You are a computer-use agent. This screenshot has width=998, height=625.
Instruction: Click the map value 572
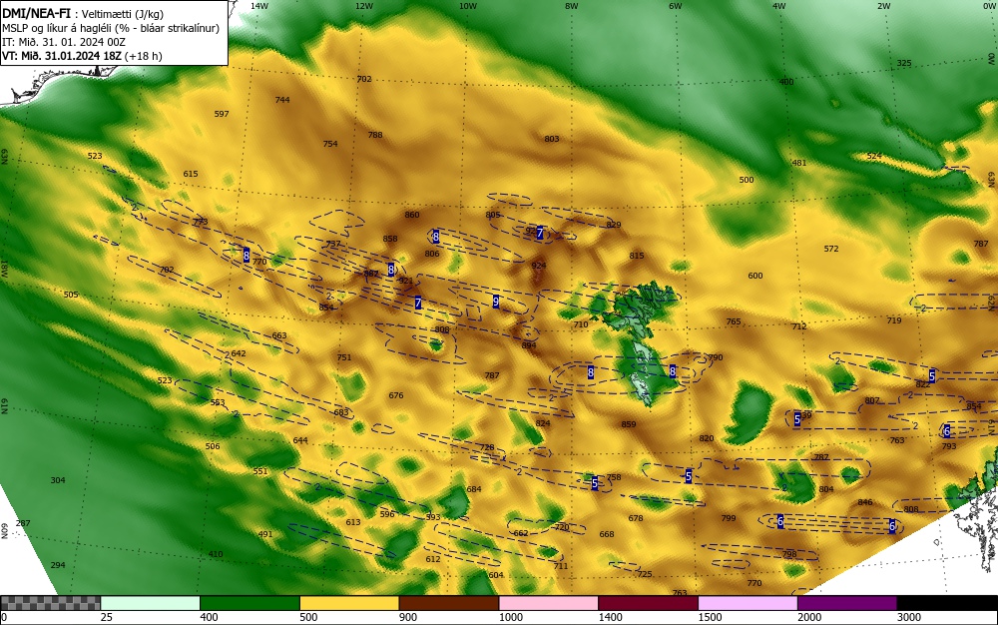831,249
